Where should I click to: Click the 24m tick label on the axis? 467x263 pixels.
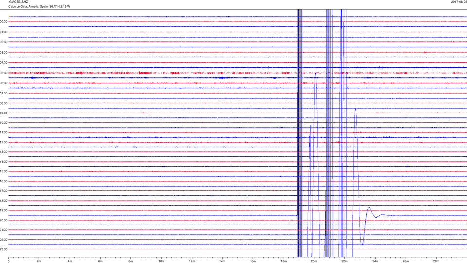(375, 261)
